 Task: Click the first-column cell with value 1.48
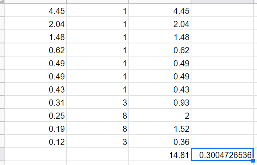tap(35, 37)
